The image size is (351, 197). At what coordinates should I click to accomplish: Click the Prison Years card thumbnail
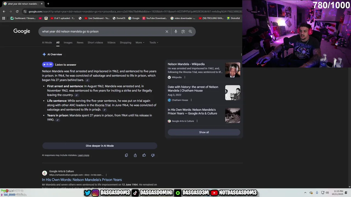pyautogui.click(x=233, y=115)
